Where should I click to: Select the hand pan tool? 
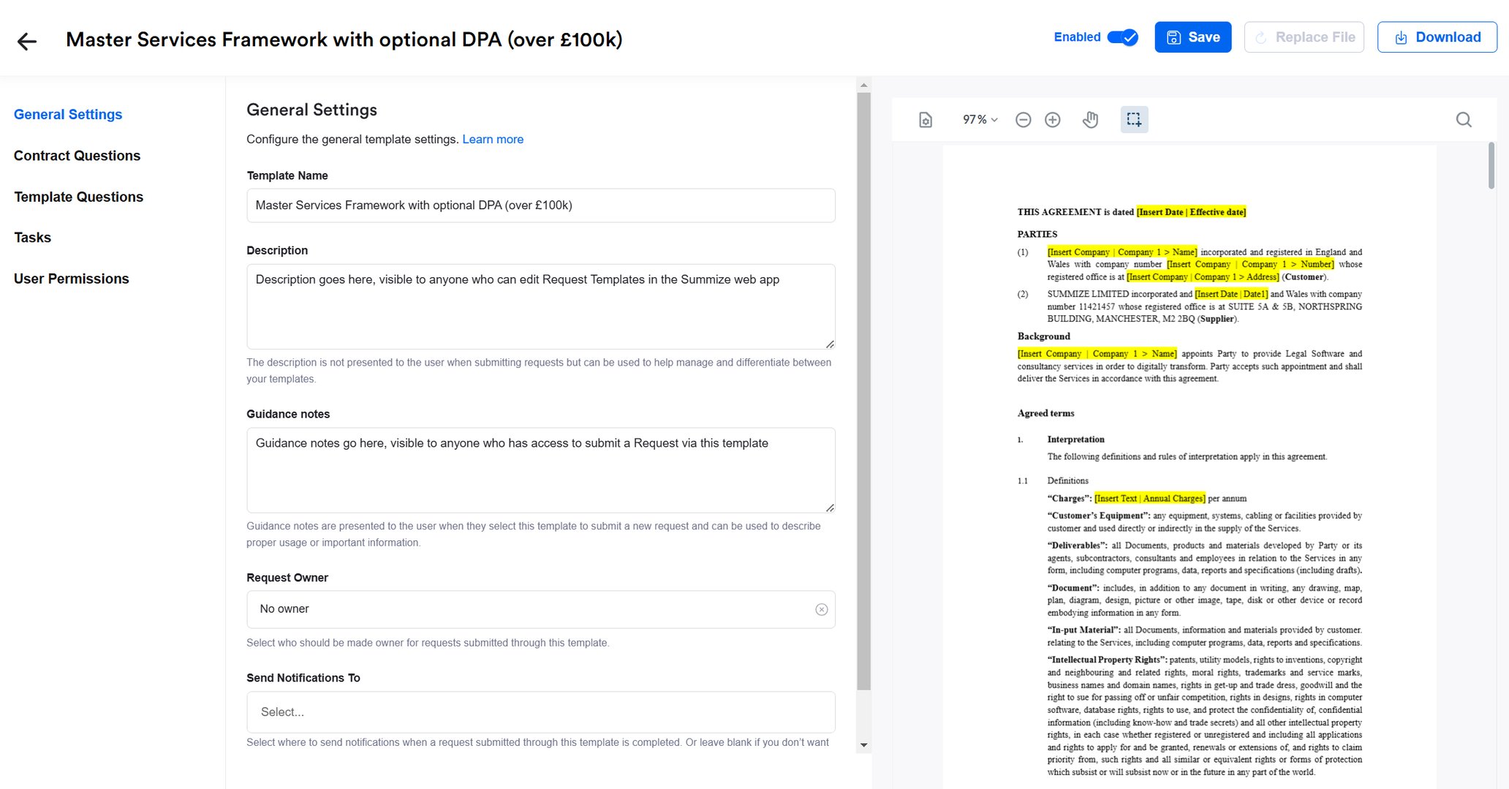click(x=1090, y=120)
